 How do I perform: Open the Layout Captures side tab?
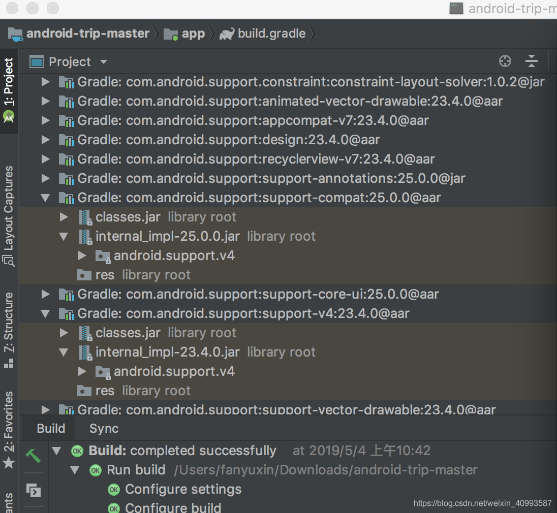9,216
